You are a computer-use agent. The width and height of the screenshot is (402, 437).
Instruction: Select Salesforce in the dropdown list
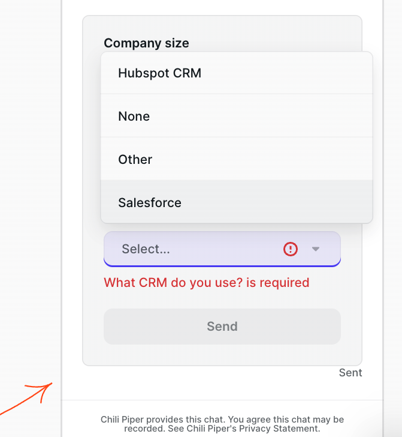[237, 202]
